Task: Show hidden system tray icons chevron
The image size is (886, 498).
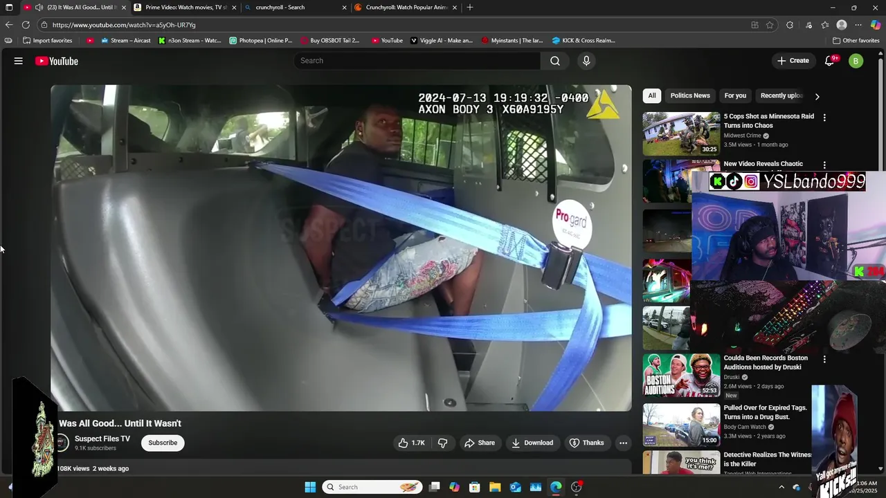Action: [x=781, y=487]
